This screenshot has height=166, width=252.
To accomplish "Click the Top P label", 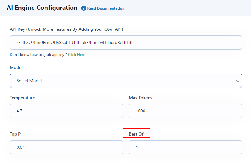I will [15, 134].
